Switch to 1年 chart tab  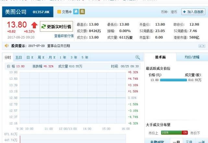[63, 57]
